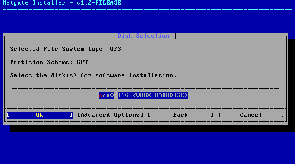Click the 'Selected File System type: UFS' line
295x164 pixels.
point(66,49)
